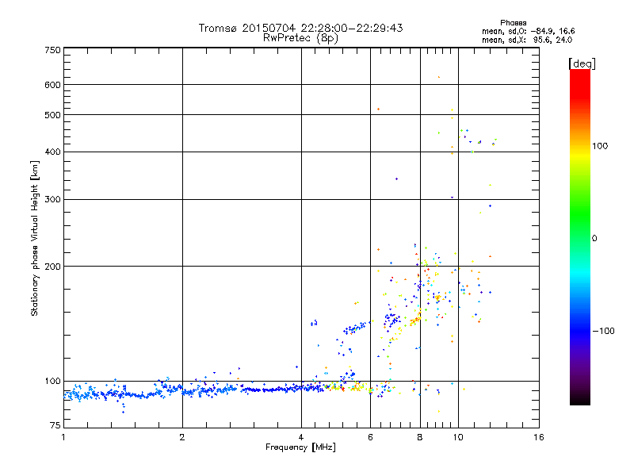Viewport: 634px width, 476px height.
Task: Click the x-axis tick label '16'
Action: tap(539, 437)
